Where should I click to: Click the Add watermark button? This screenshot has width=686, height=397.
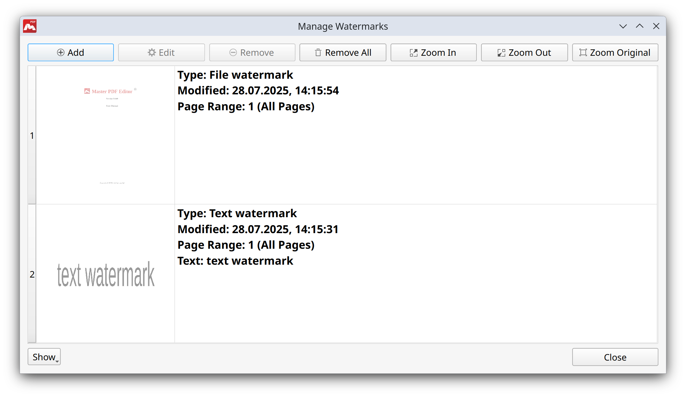[71, 53]
